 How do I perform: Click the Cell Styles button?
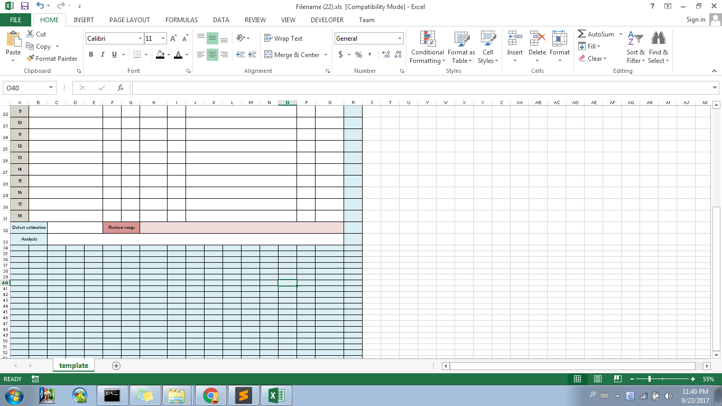click(487, 48)
